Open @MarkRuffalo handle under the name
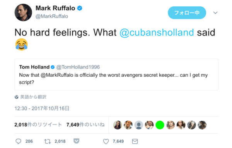 pyautogui.click(x=52, y=16)
